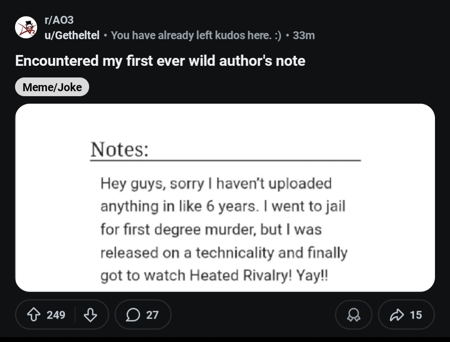450x342 pixels.
Task: Click the 33m post timestamp
Action: [304, 35]
